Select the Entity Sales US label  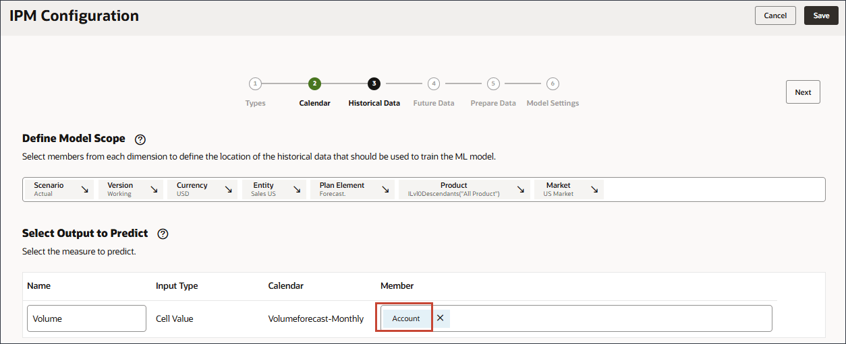pos(264,189)
